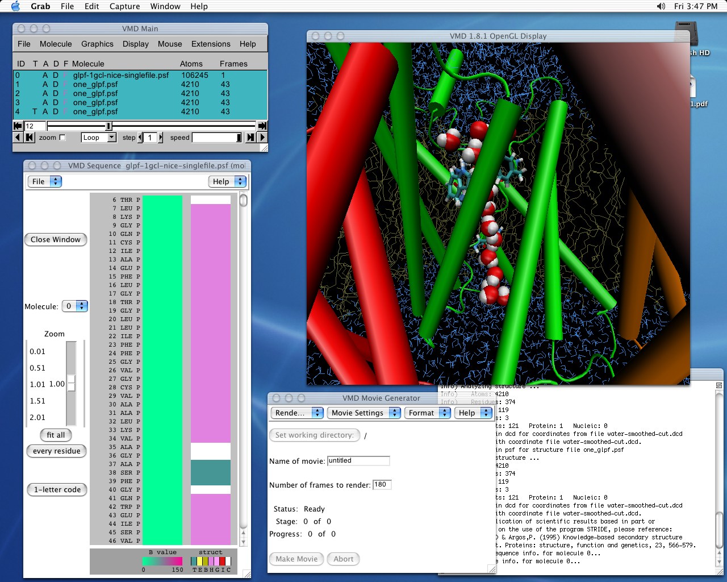The image size is (727, 582).
Task: Open the Loop animation style dropdown
Action: click(x=99, y=138)
